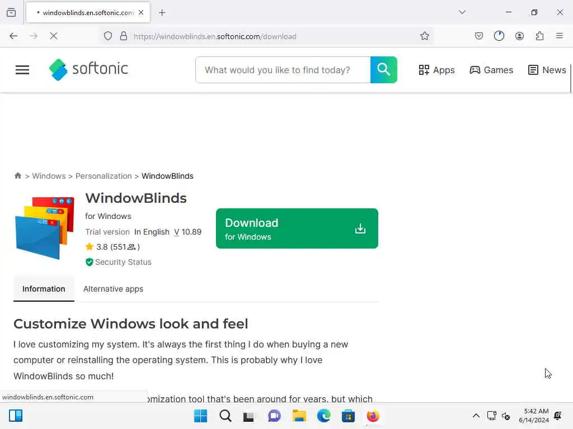The width and height of the screenshot is (573, 429).
Task: Open a new browser tab
Action: [x=162, y=13]
